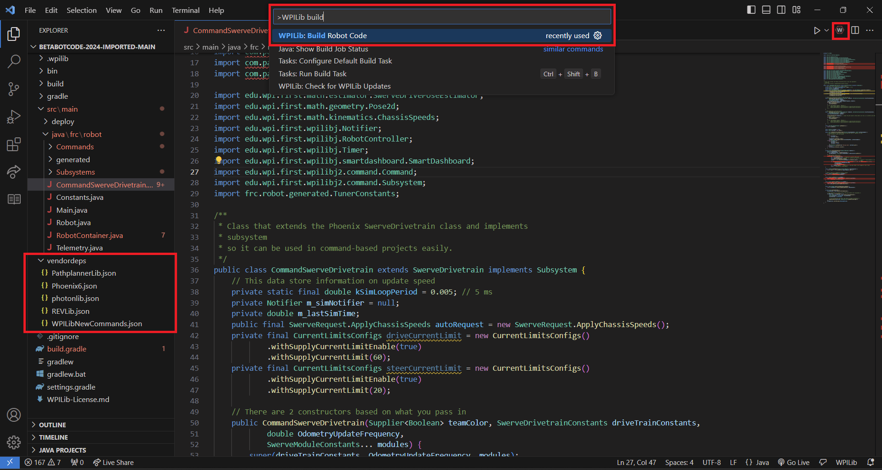
Task: Collapse the vendordeps folder
Action: pyautogui.click(x=67, y=260)
